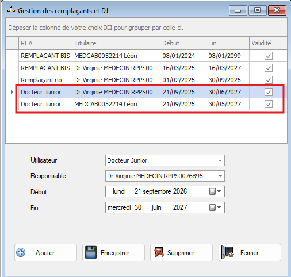Click the Supprimer button label

[181, 253]
